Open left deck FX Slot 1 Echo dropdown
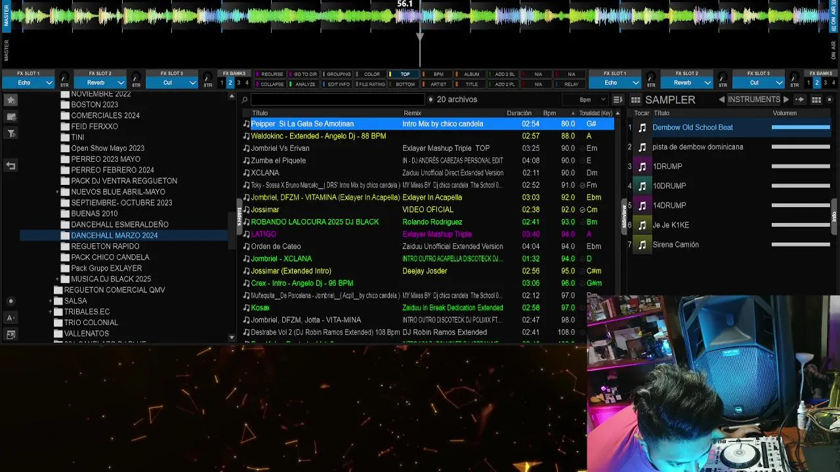This screenshot has height=472, width=840. [x=28, y=83]
